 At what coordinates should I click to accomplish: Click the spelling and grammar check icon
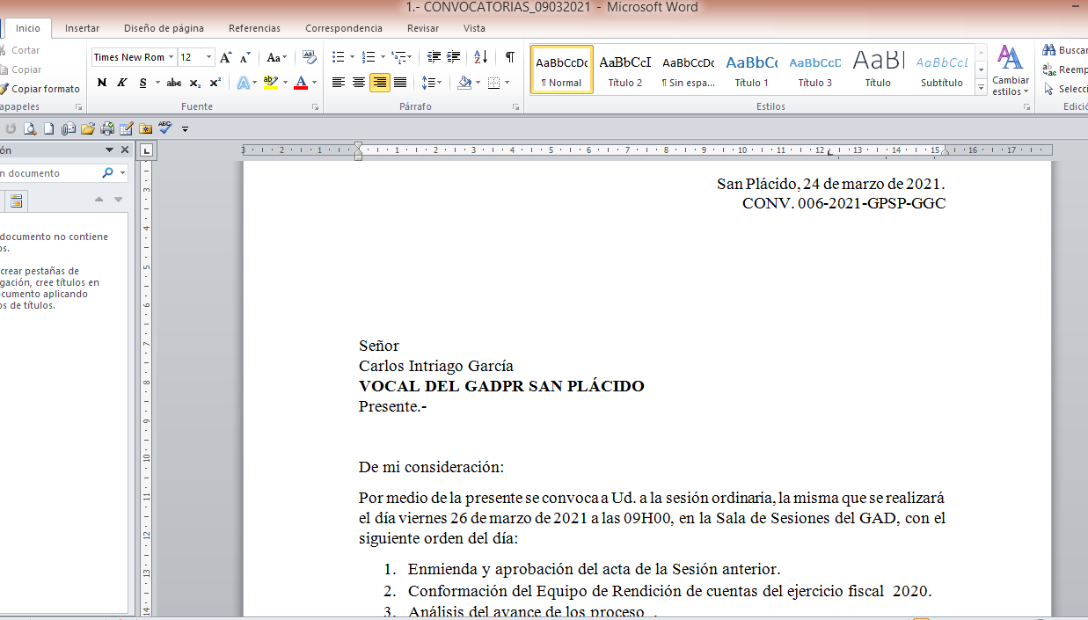coord(164,128)
